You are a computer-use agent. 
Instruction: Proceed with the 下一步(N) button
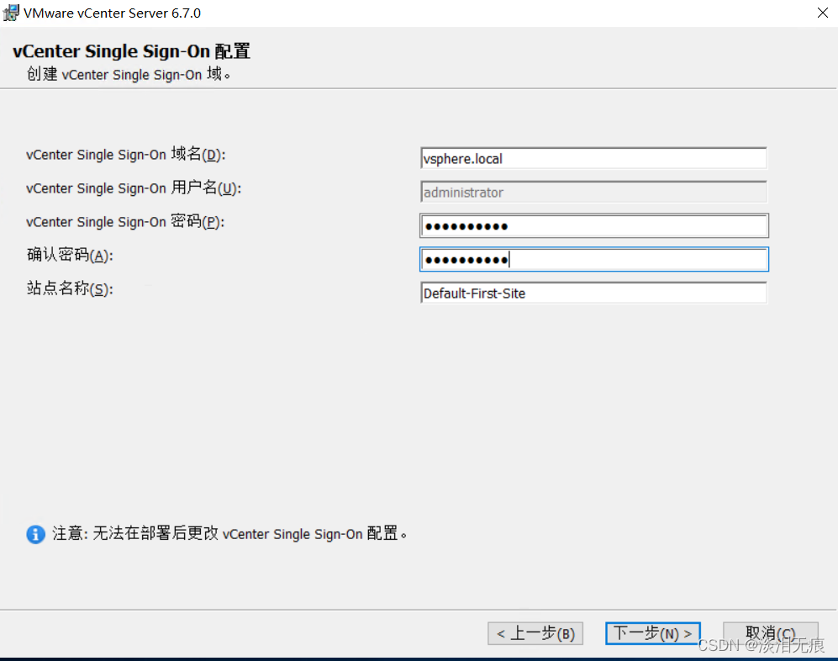[x=652, y=634]
